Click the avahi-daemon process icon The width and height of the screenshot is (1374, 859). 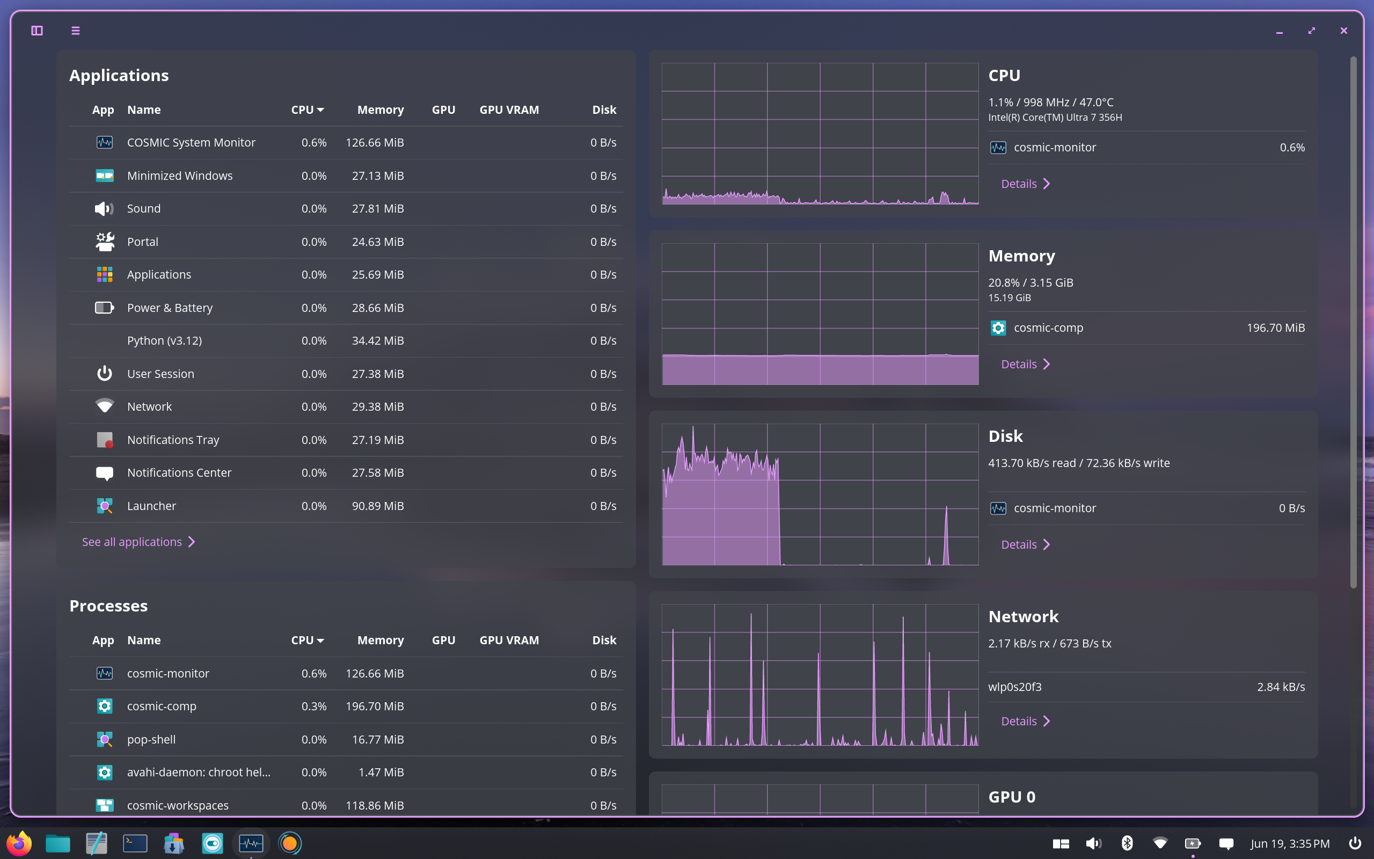click(x=105, y=772)
